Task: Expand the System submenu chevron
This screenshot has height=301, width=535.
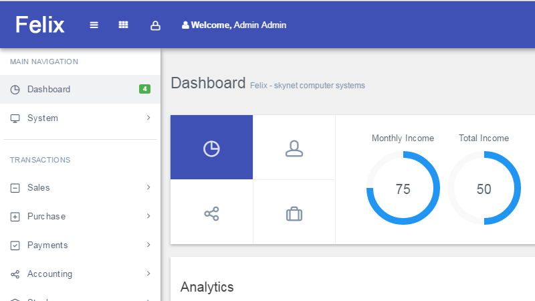Action: coord(148,118)
